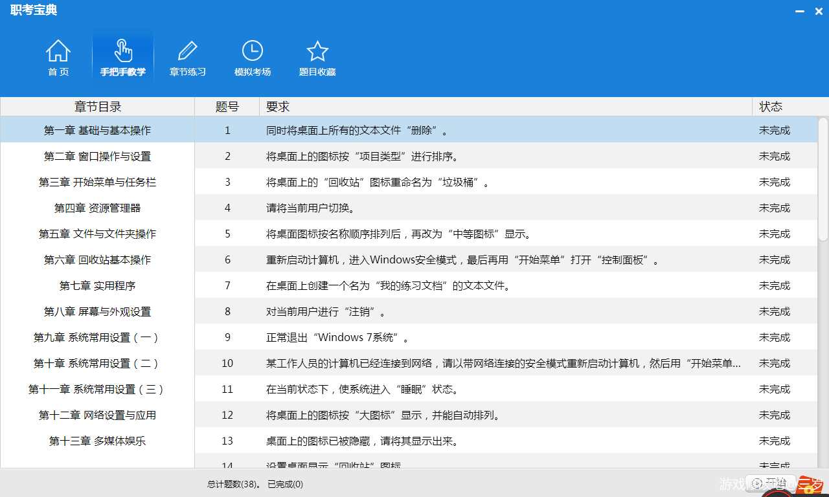Select question 同时将桌面上所有的文本文件“删除”

pos(506,130)
